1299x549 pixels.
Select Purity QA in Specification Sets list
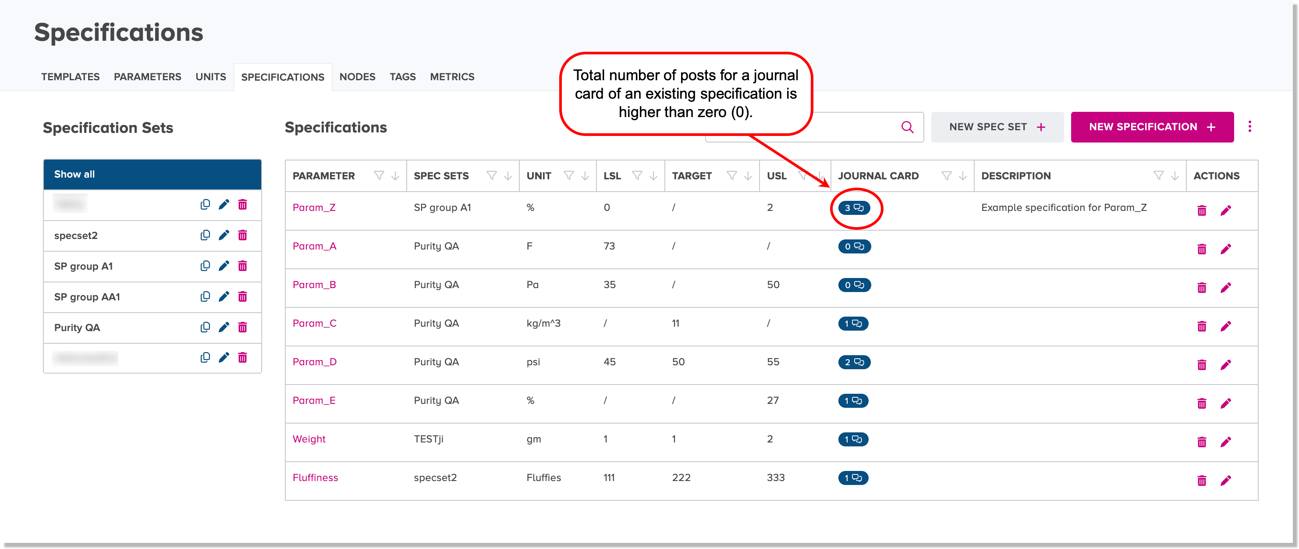pos(77,328)
